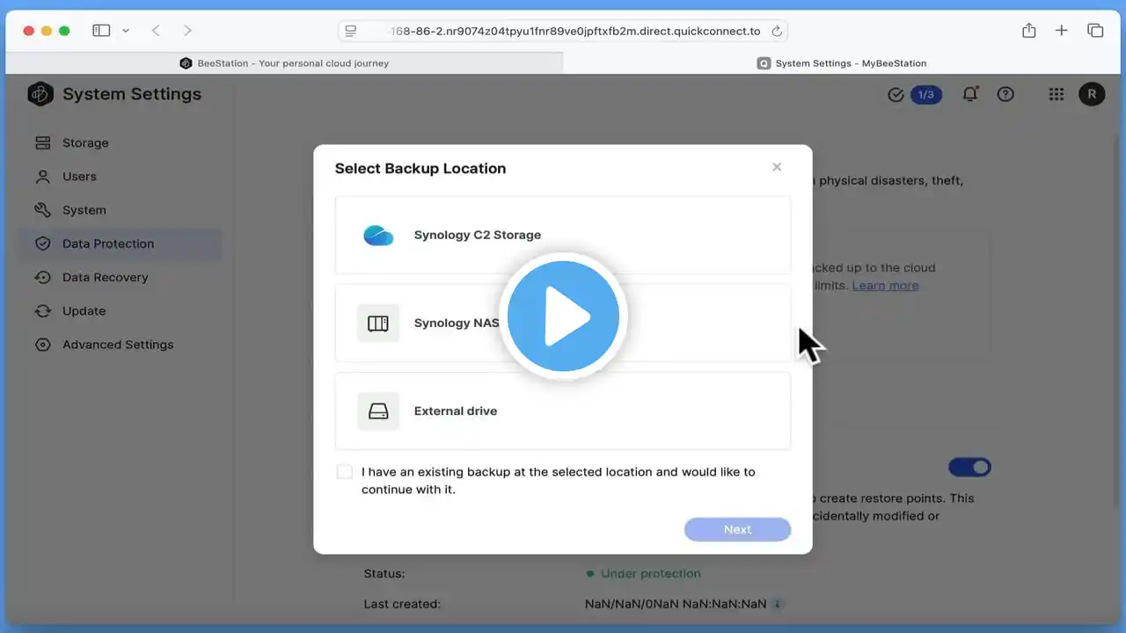Open the notifications bell

pyautogui.click(x=970, y=94)
